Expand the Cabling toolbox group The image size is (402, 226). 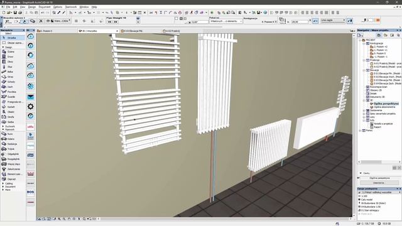tap(3, 183)
